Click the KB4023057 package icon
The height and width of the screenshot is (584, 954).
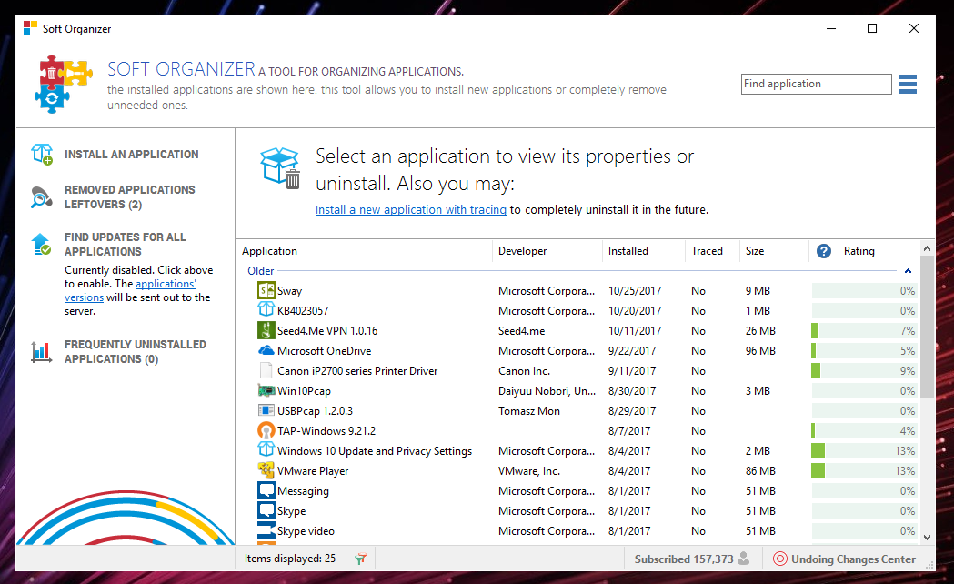pos(266,309)
